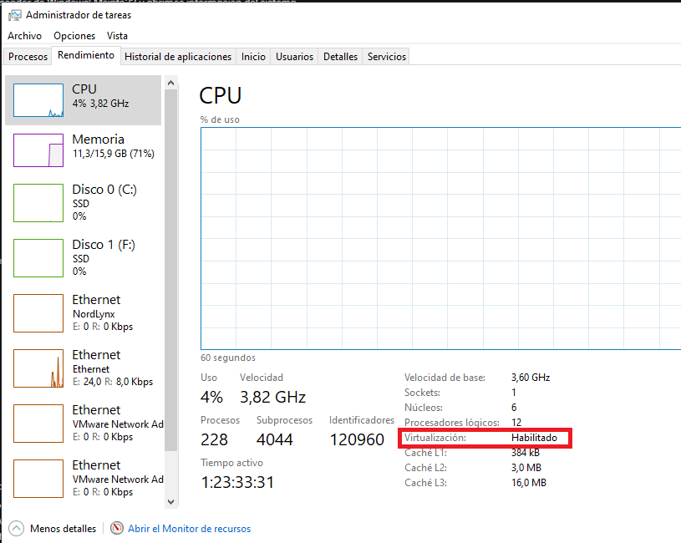This screenshot has width=681, height=543.
Task: Open the Vista menu
Action: (x=117, y=36)
